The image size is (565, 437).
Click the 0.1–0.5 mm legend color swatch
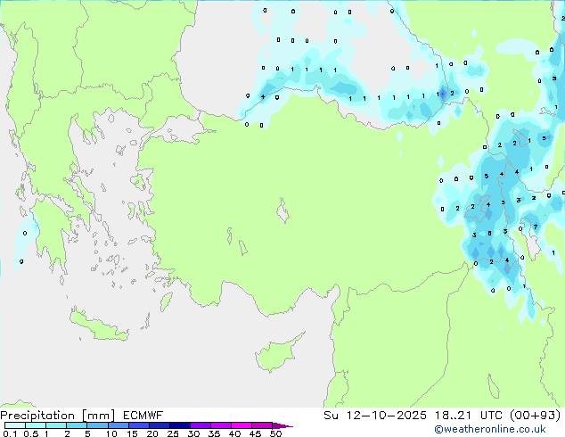pos(15,425)
